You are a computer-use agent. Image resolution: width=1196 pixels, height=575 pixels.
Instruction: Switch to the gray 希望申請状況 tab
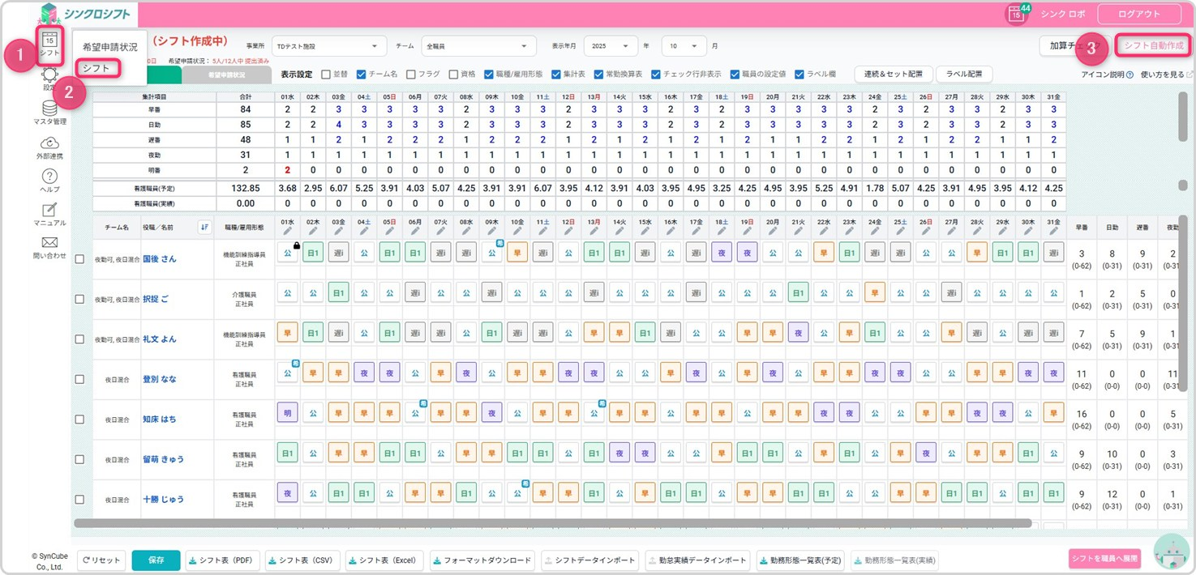click(x=225, y=75)
